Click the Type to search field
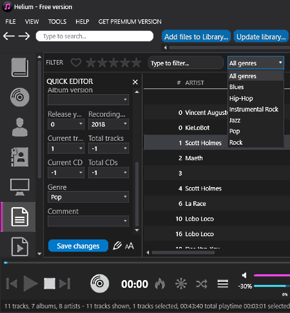 tap(95, 36)
